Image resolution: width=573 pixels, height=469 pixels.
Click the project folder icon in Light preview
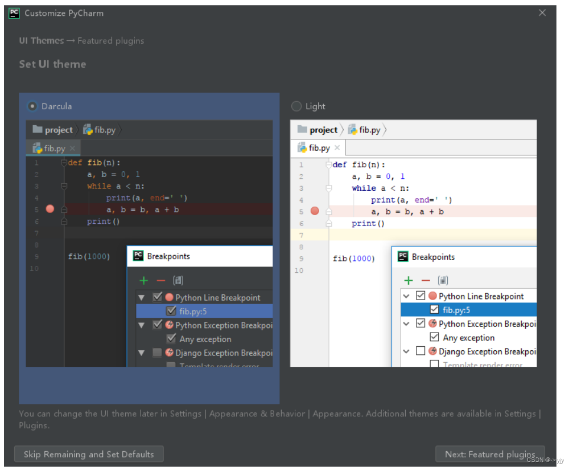click(x=302, y=129)
